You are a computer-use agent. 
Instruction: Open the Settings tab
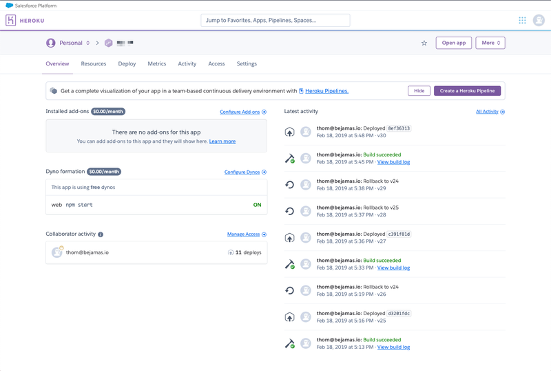click(247, 63)
